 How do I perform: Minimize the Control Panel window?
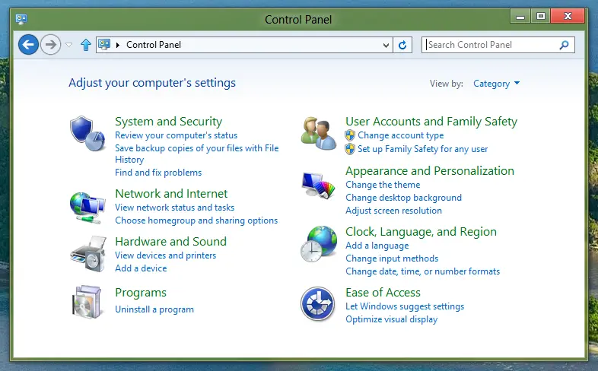520,17
